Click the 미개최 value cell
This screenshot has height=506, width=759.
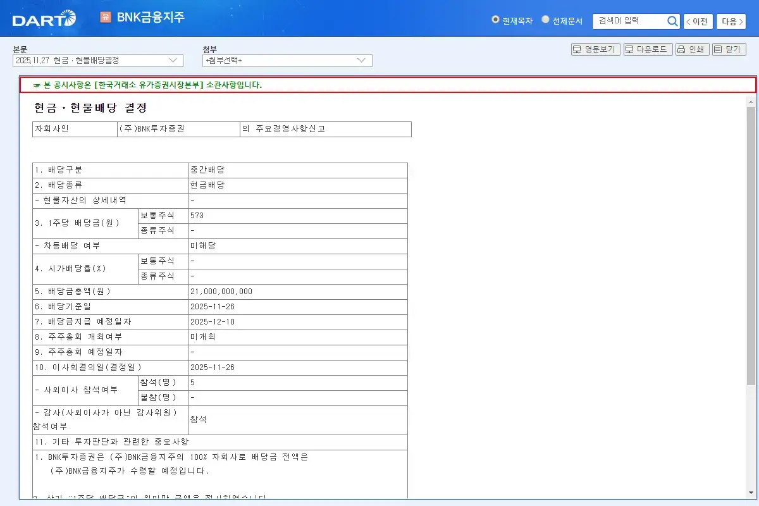pyautogui.click(x=297, y=337)
